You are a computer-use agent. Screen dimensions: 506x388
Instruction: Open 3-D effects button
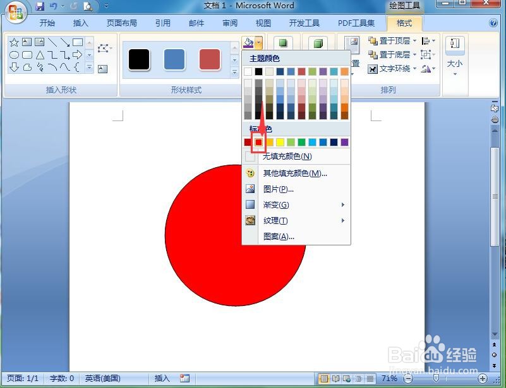[x=318, y=43]
